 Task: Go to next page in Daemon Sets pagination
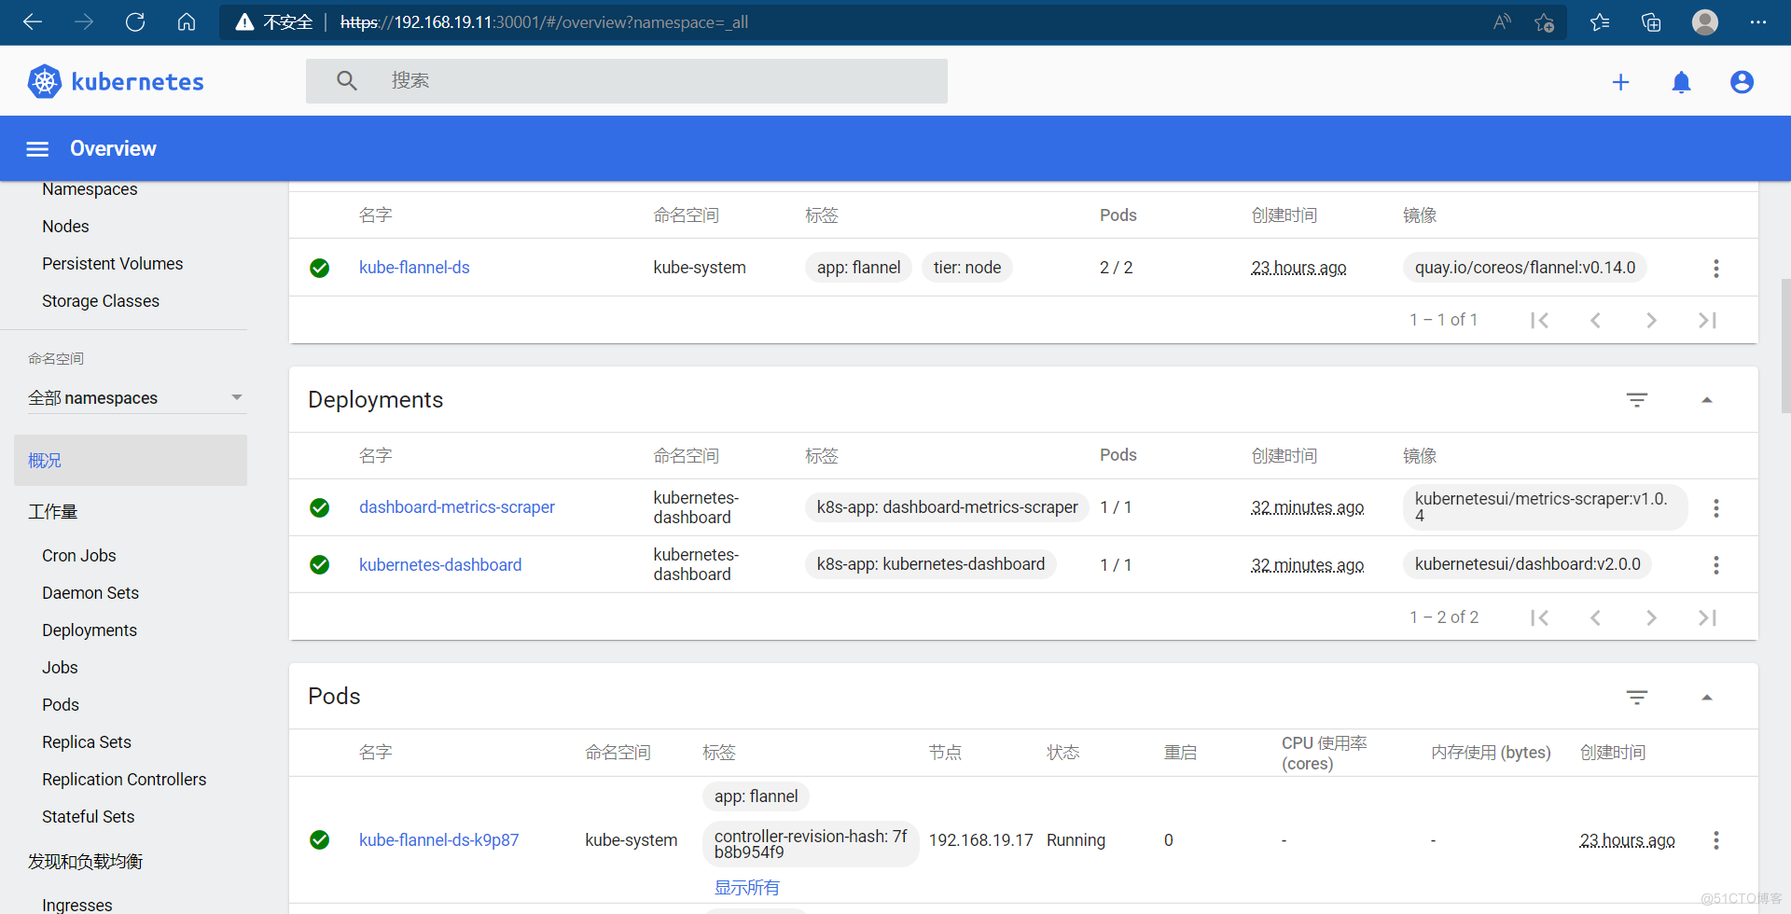tap(1651, 320)
